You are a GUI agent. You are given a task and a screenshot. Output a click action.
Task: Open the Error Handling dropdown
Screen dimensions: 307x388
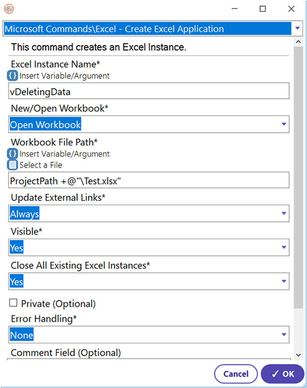(284, 334)
